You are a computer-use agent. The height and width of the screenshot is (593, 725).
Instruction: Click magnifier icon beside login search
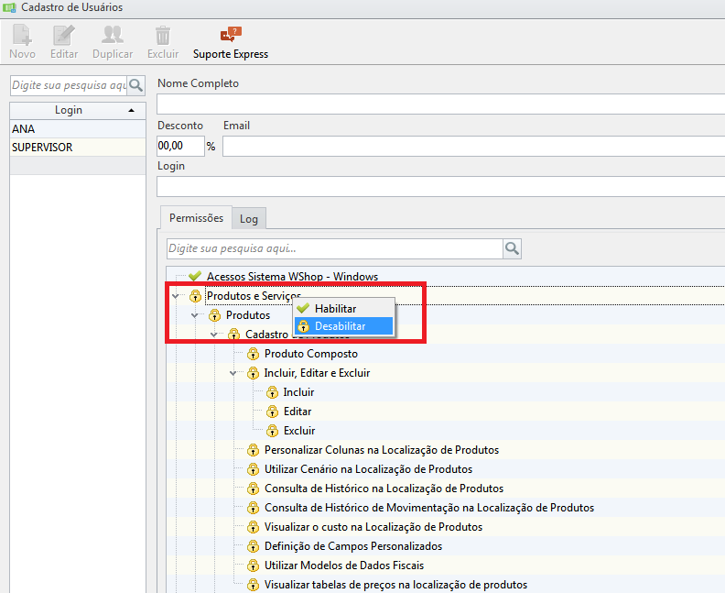(135, 85)
